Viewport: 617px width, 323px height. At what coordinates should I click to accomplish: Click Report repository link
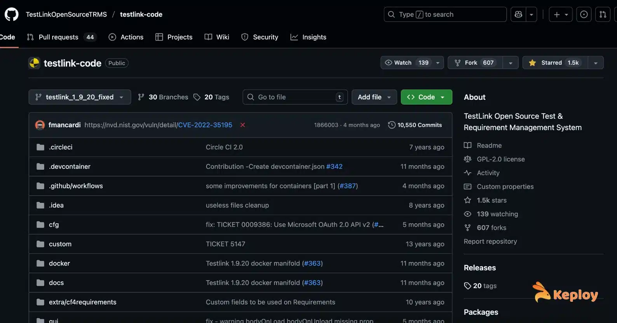(x=490, y=241)
